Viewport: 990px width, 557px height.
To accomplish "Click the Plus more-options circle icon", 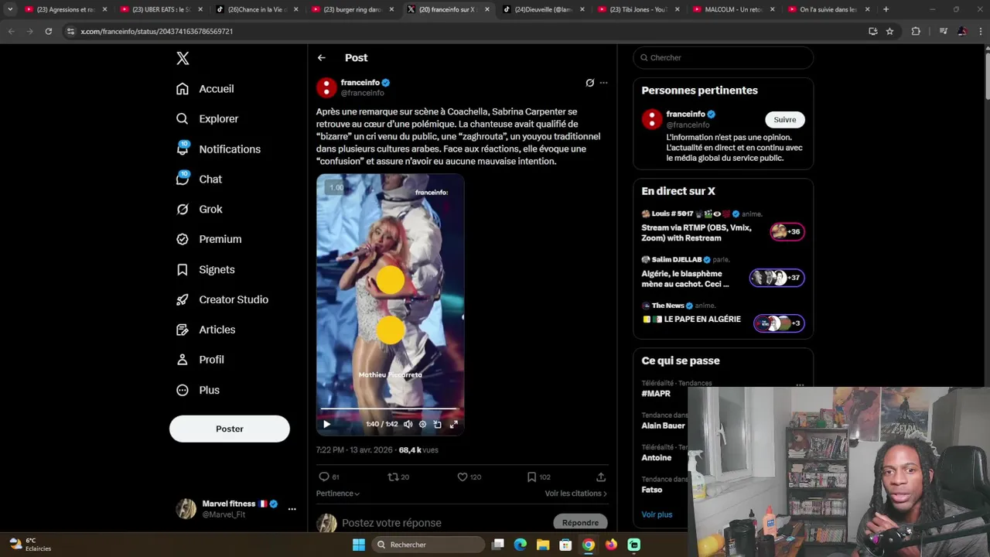I will point(183,390).
